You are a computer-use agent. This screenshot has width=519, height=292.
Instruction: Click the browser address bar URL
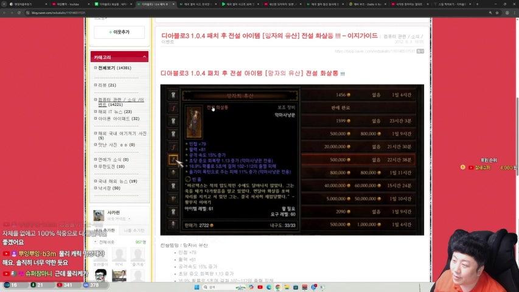coord(58,13)
